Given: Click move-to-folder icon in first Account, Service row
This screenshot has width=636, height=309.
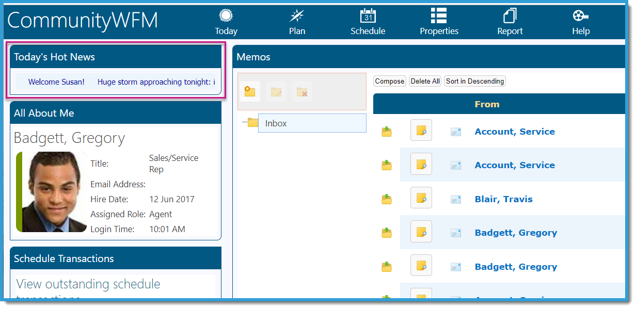Looking at the screenshot, I should click(x=387, y=132).
